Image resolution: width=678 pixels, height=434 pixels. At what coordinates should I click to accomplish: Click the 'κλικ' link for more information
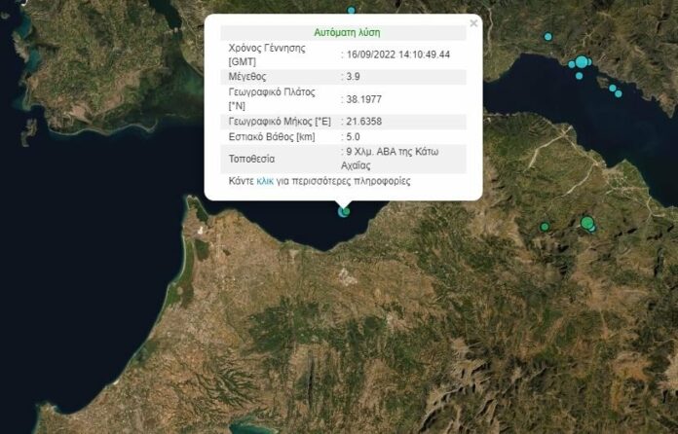point(265,181)
